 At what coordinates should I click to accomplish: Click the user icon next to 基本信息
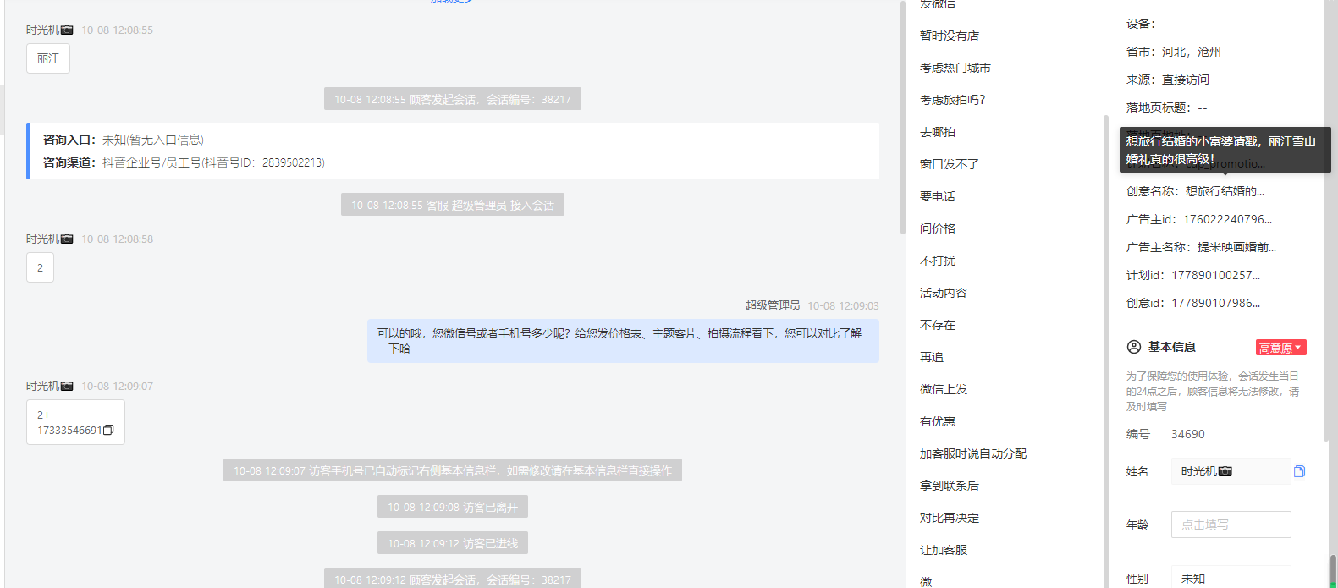point(1134,347)
